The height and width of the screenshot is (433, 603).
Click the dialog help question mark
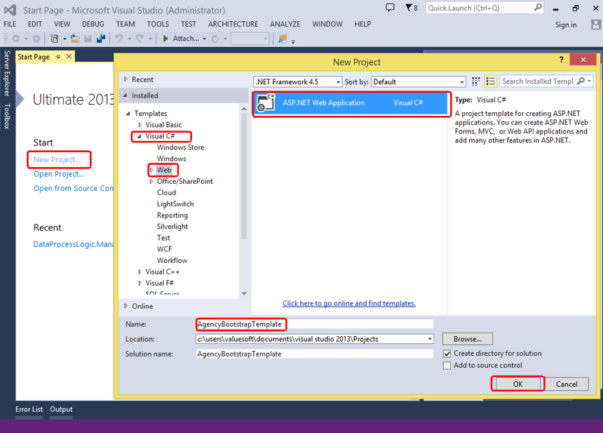(561, 60)
